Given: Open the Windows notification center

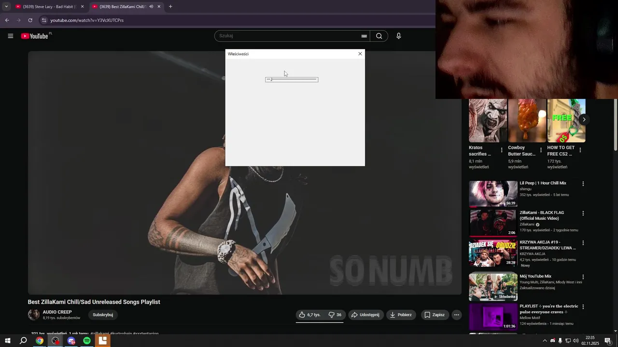Looking at the screenshot, I should click(x=608, y=341).
